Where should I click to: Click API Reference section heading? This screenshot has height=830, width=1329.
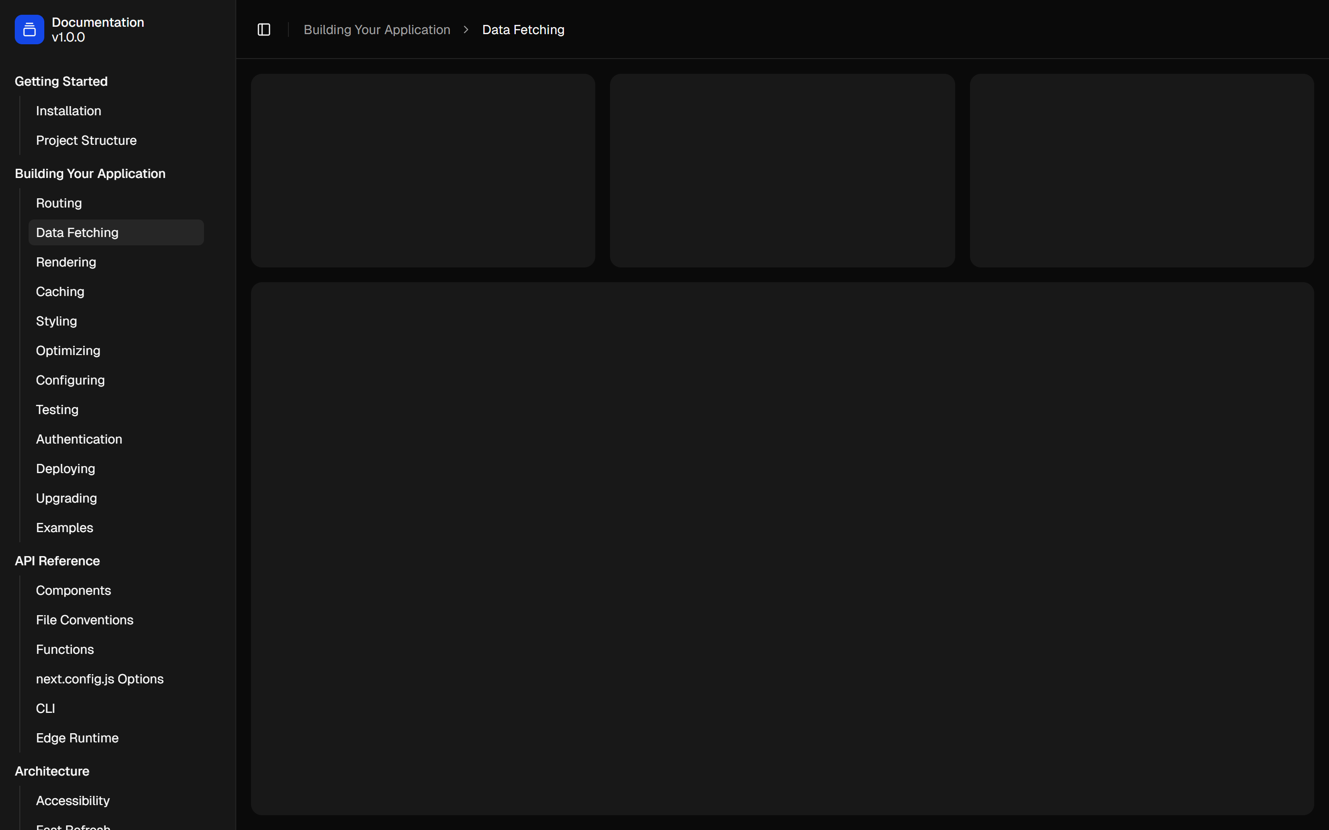(x=57, y=561)
